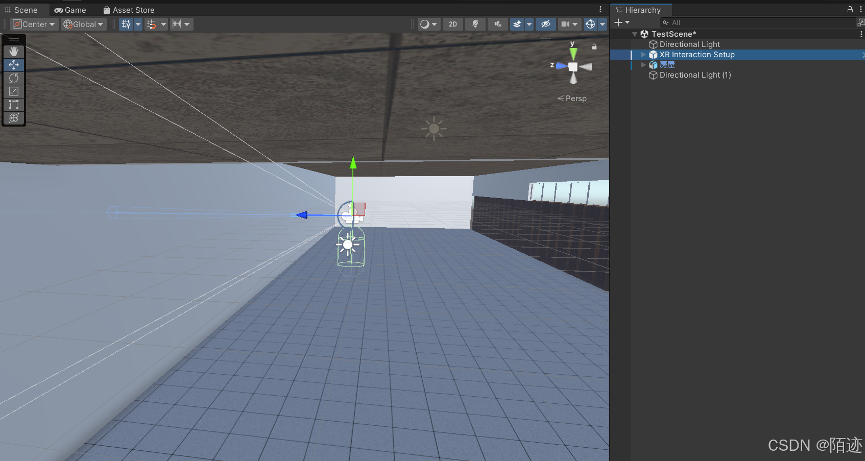Click the snap increment ruler icon

coord(177,24)
